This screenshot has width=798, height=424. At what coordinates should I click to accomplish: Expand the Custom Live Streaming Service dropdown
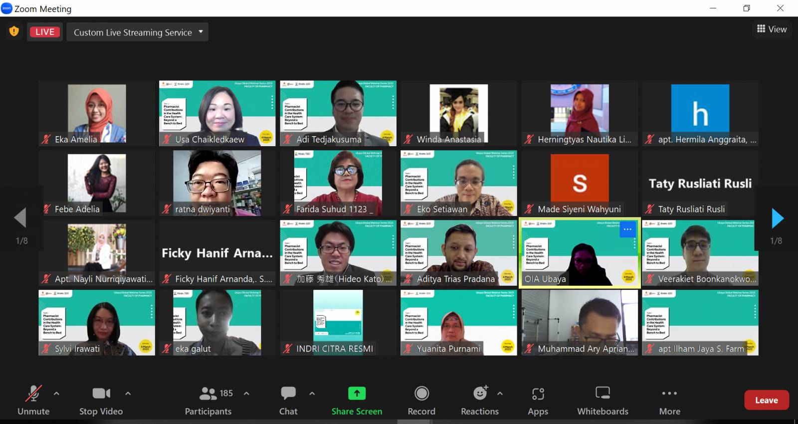[200, 32]
